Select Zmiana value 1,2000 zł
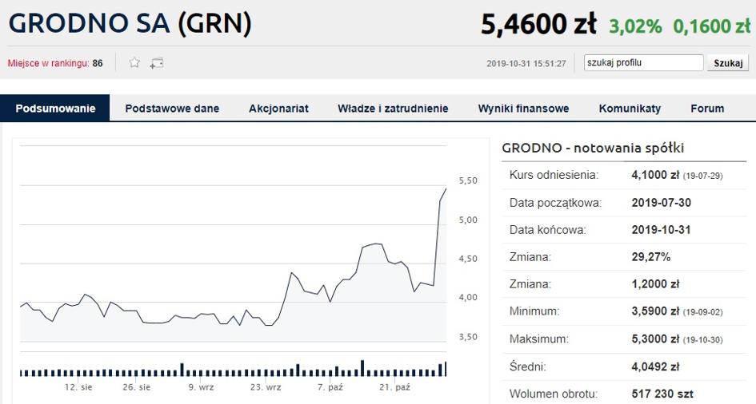 [x=655, y=284]
